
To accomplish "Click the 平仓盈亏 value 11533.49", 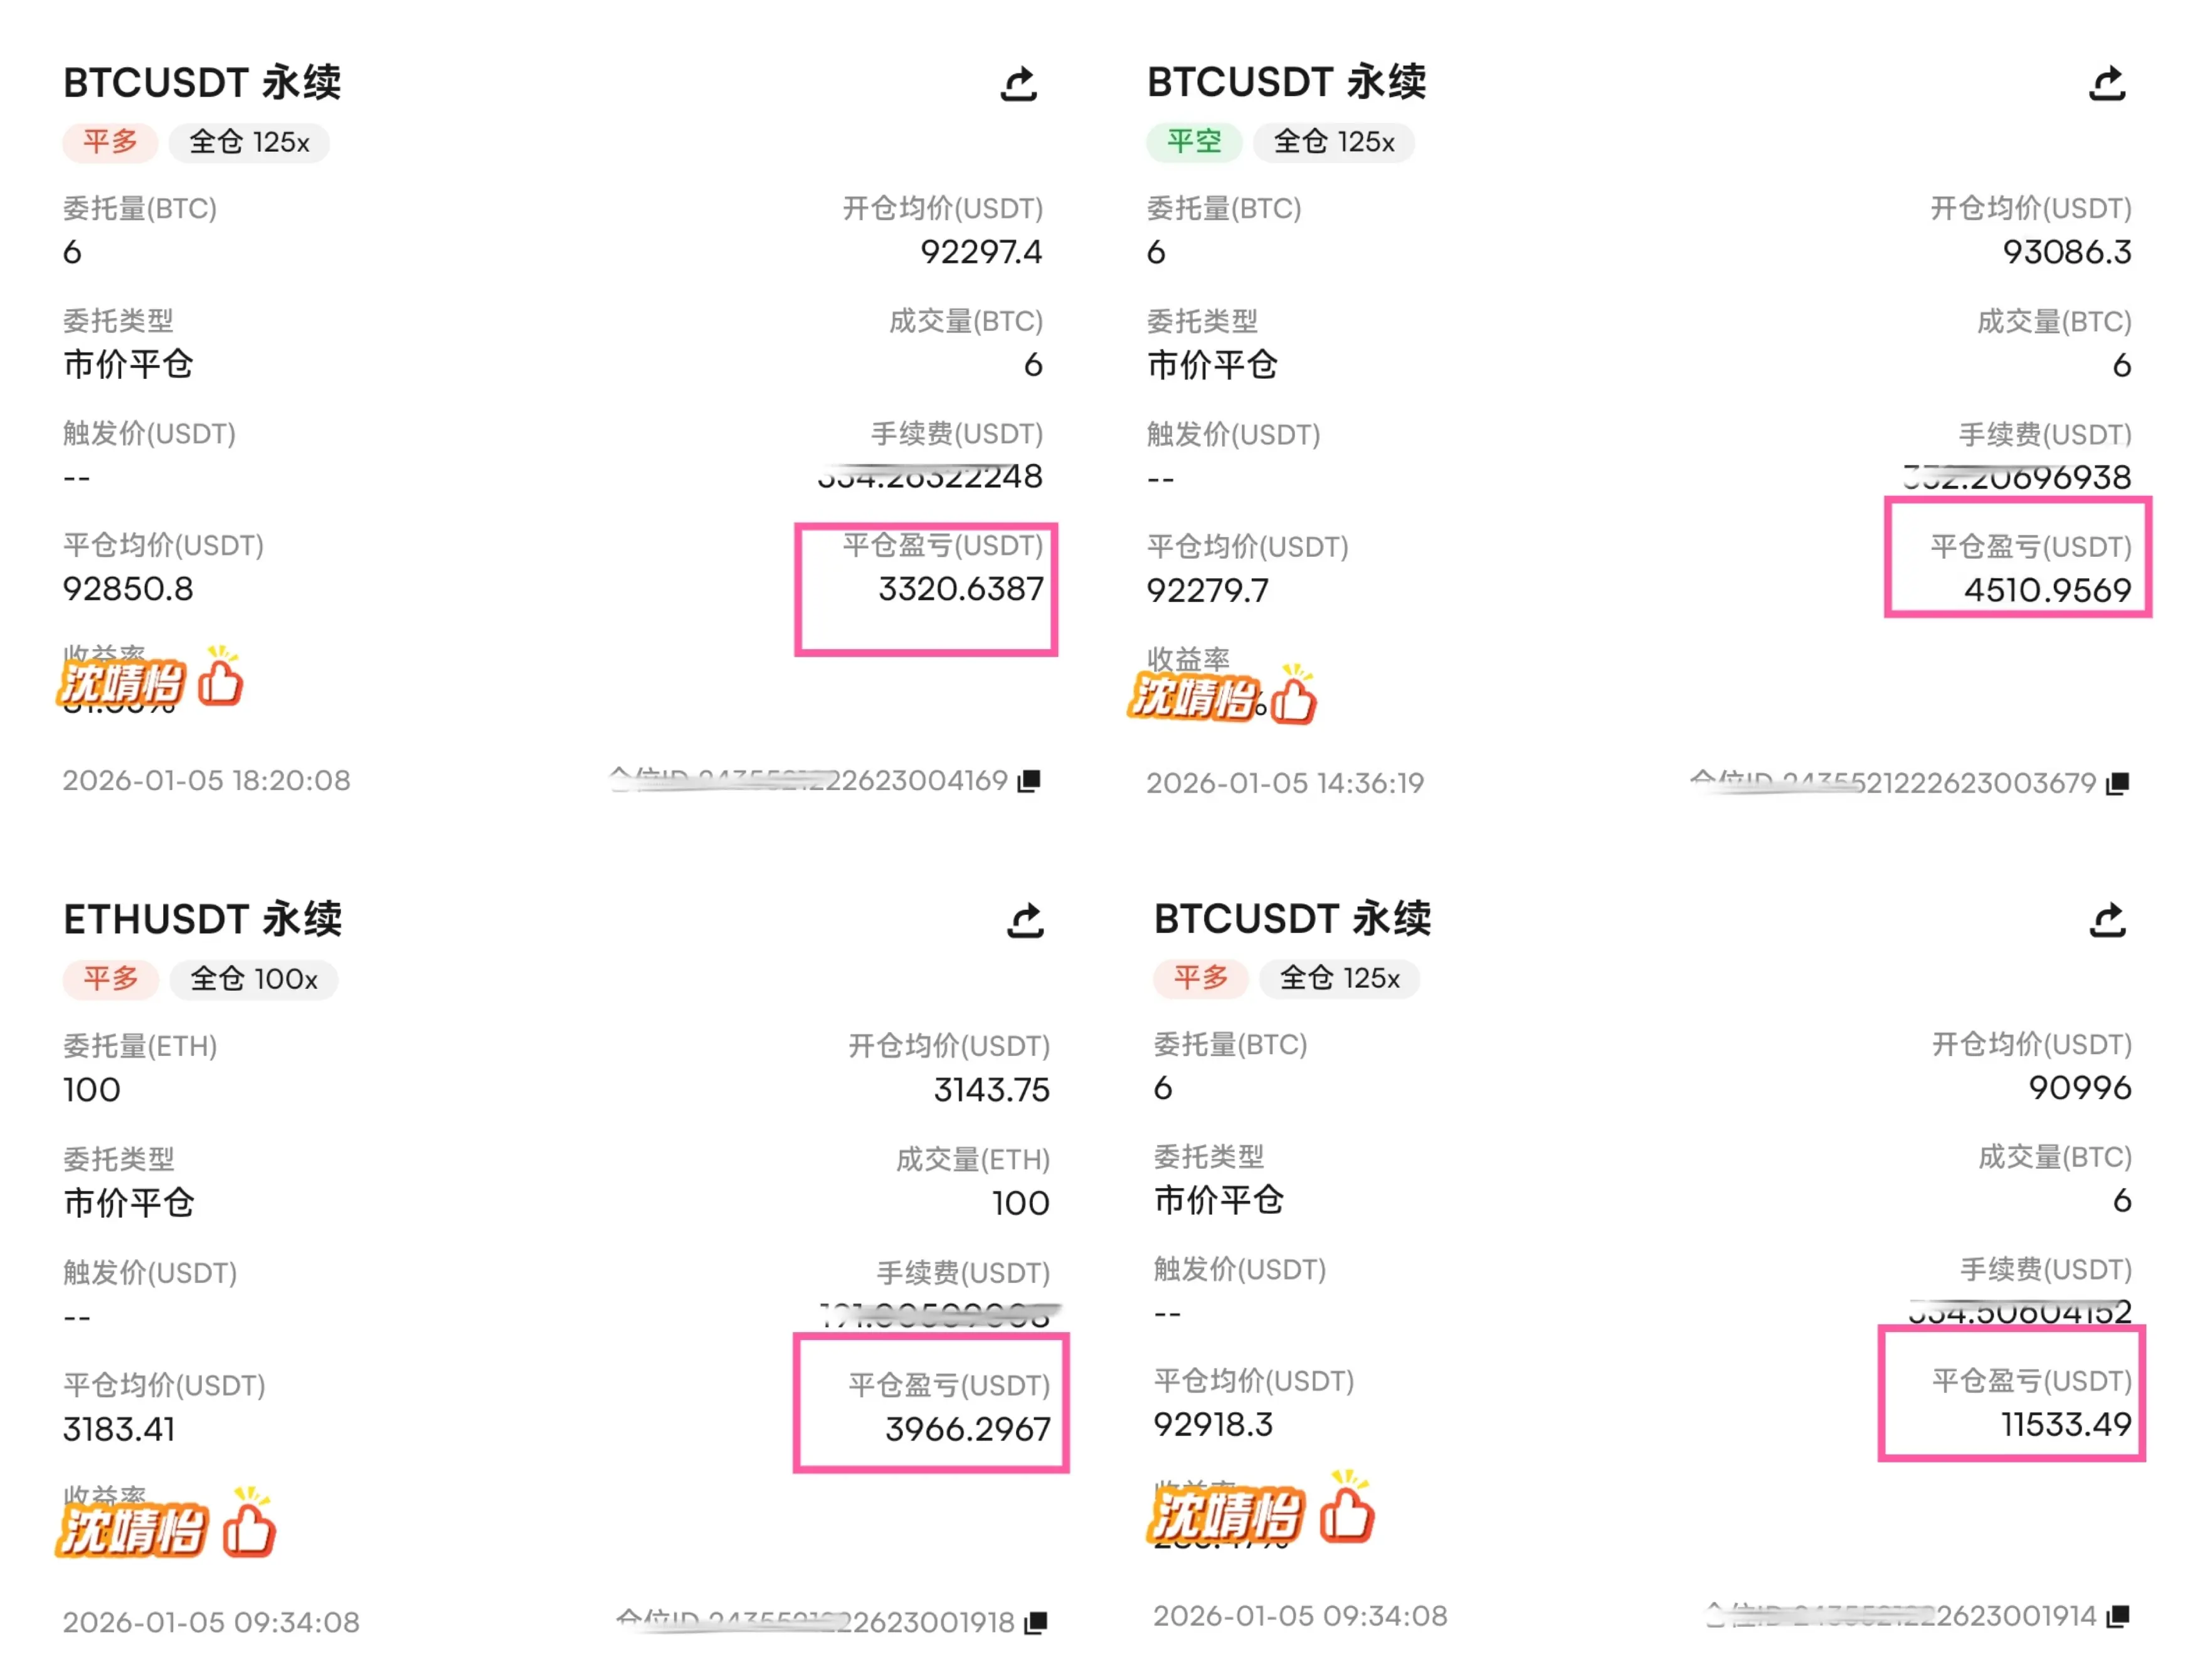I will [x=2065, y=1424].
